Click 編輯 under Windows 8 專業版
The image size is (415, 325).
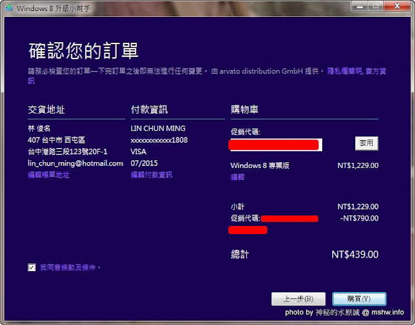click(237, 177)
